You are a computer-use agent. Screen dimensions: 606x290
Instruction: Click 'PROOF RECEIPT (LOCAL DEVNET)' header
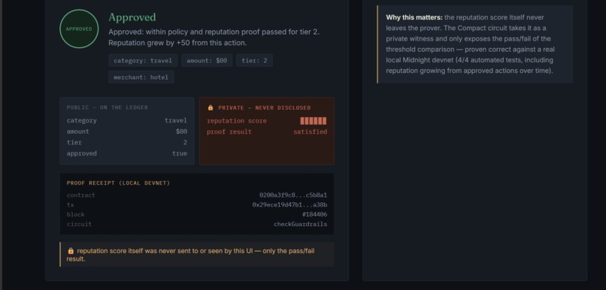118,183
